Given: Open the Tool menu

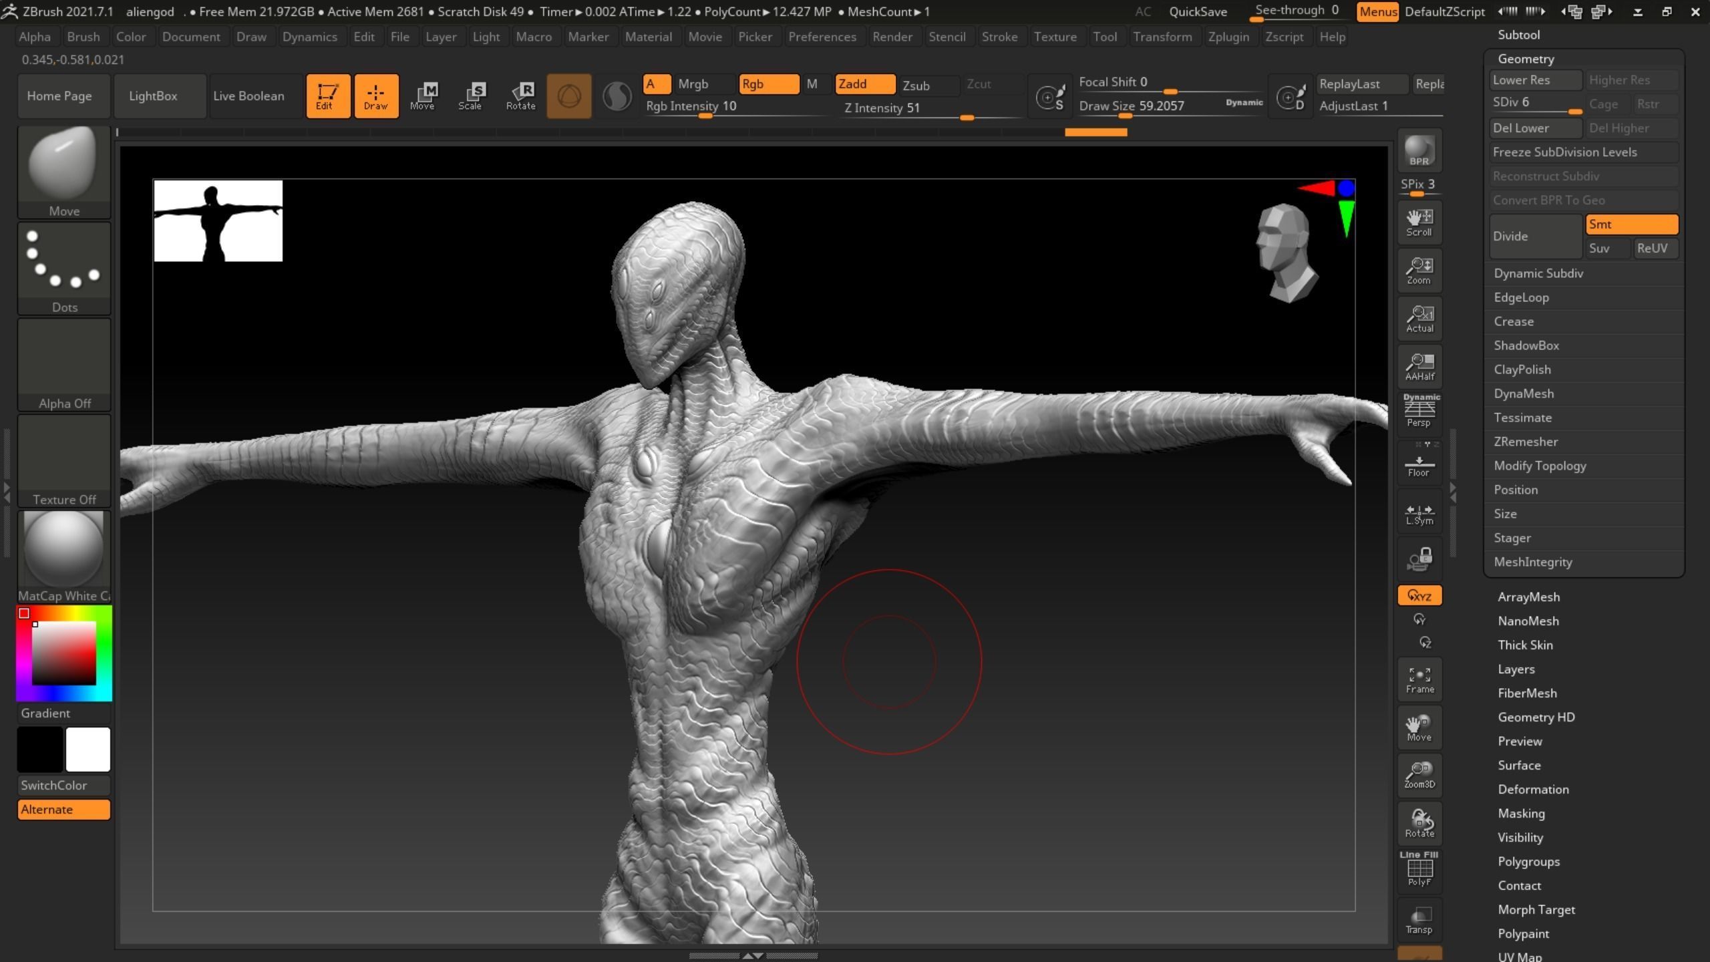Looking at the screenshot, I should coord(1105,37).
